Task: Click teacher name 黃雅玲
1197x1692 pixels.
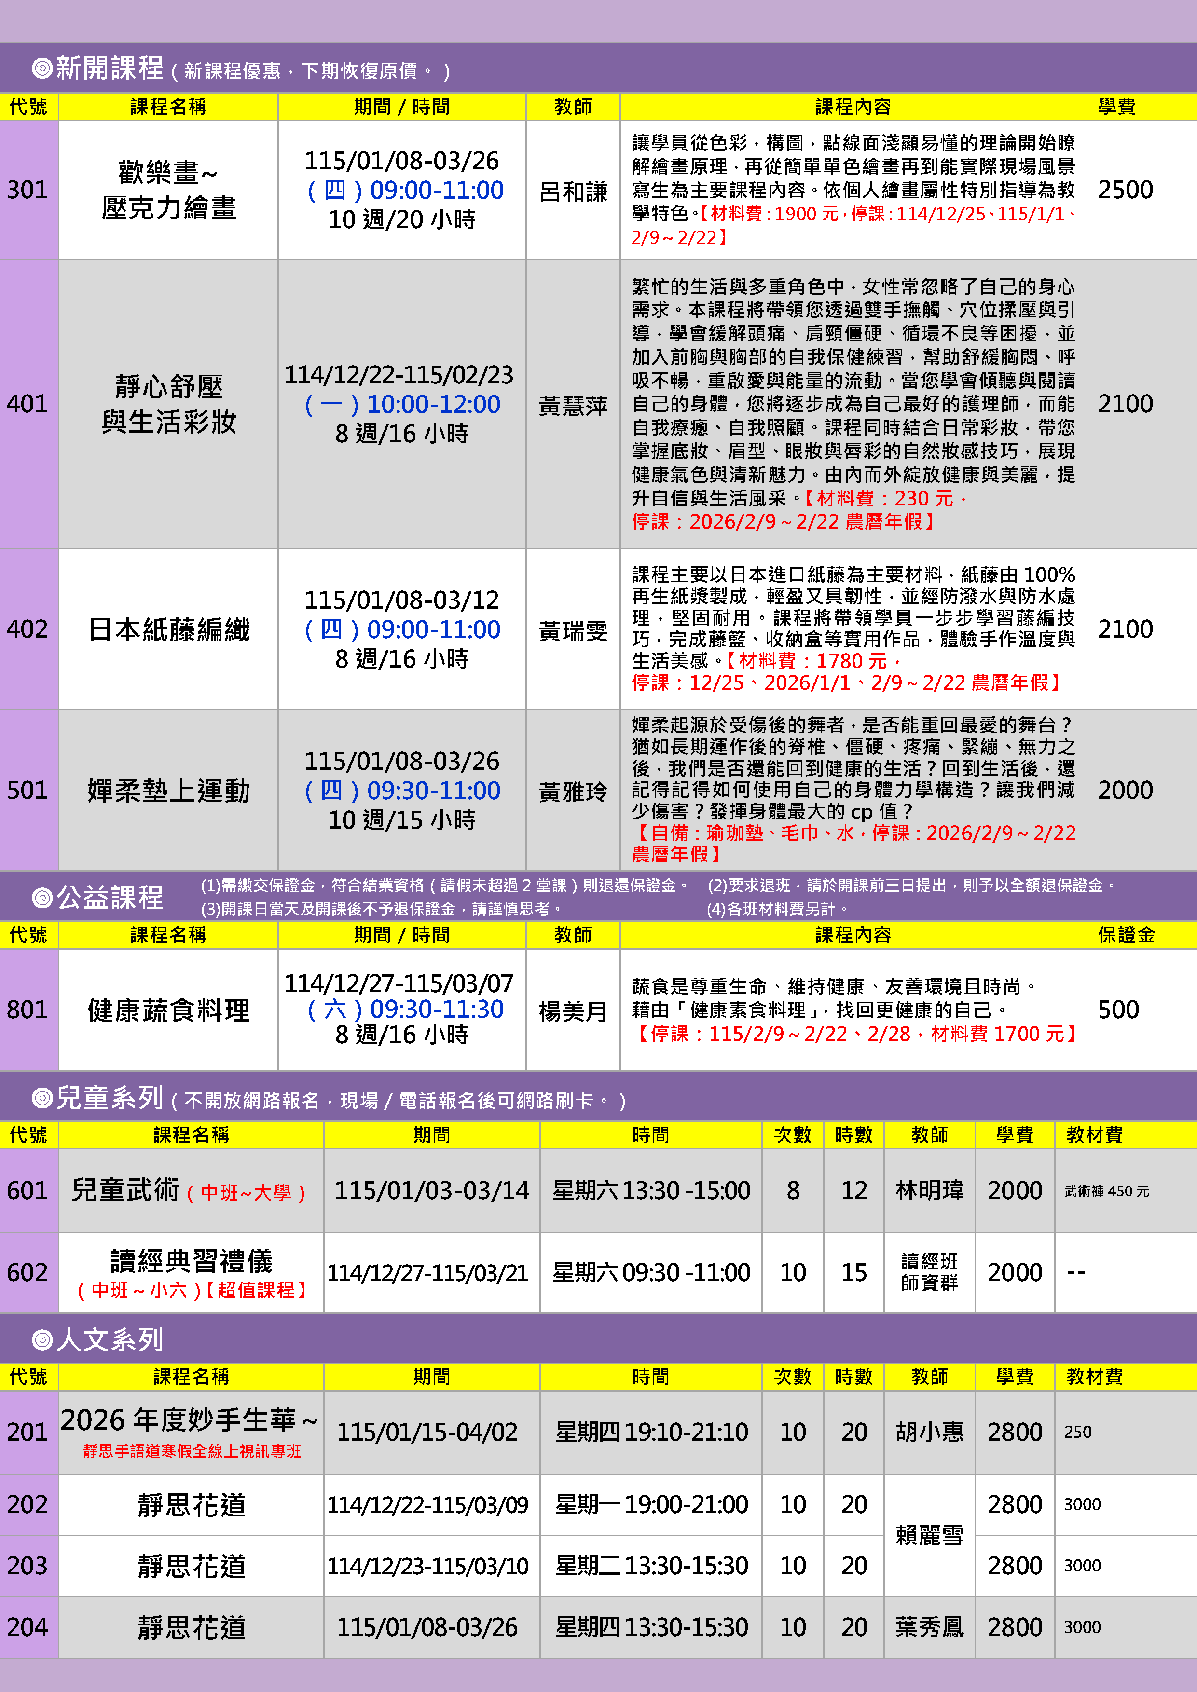Action: coord(573,791)
